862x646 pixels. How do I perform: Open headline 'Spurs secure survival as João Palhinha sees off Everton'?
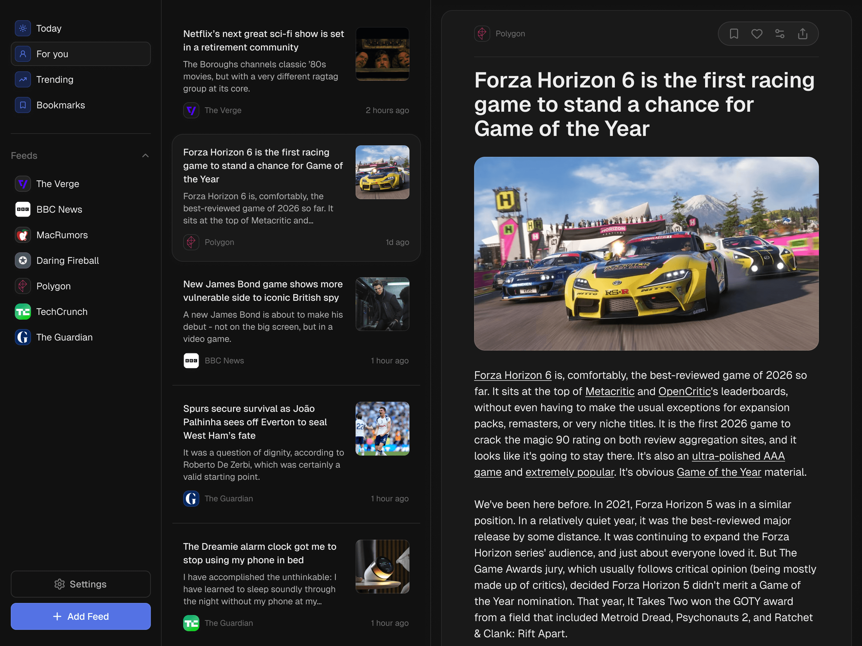click(255, 422)
